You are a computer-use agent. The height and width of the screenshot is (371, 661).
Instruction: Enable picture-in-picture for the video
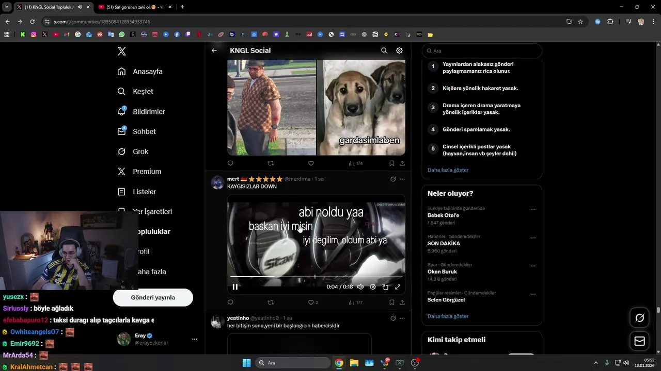(x=385, y=287)
